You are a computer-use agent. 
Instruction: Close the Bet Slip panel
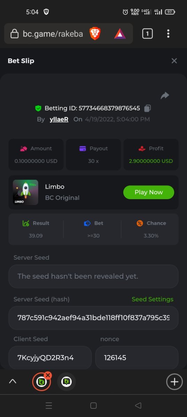(174, 61)
